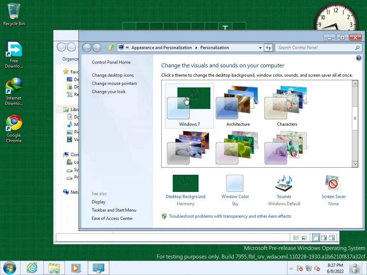
Task: Click the Help question mark icon
Action: [x=358, y=58]
